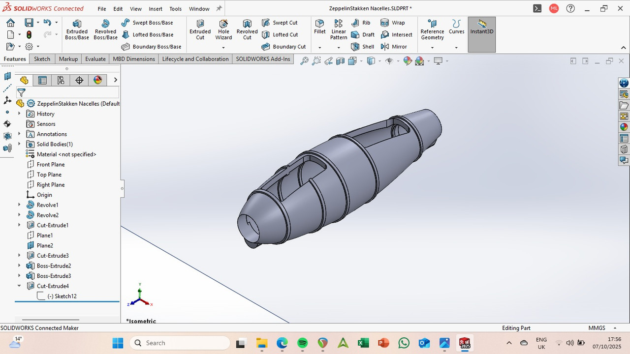Open the Options gear icon

(29, 47)
